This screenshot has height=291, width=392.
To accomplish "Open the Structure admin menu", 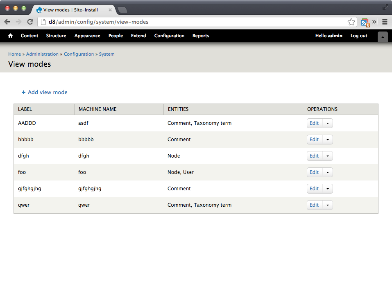I will (x=56, y=36).
